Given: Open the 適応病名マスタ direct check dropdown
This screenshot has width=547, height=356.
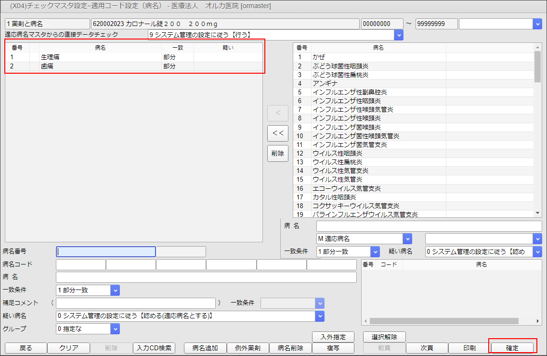Looking at the screenshot, I should coord(398,35).
